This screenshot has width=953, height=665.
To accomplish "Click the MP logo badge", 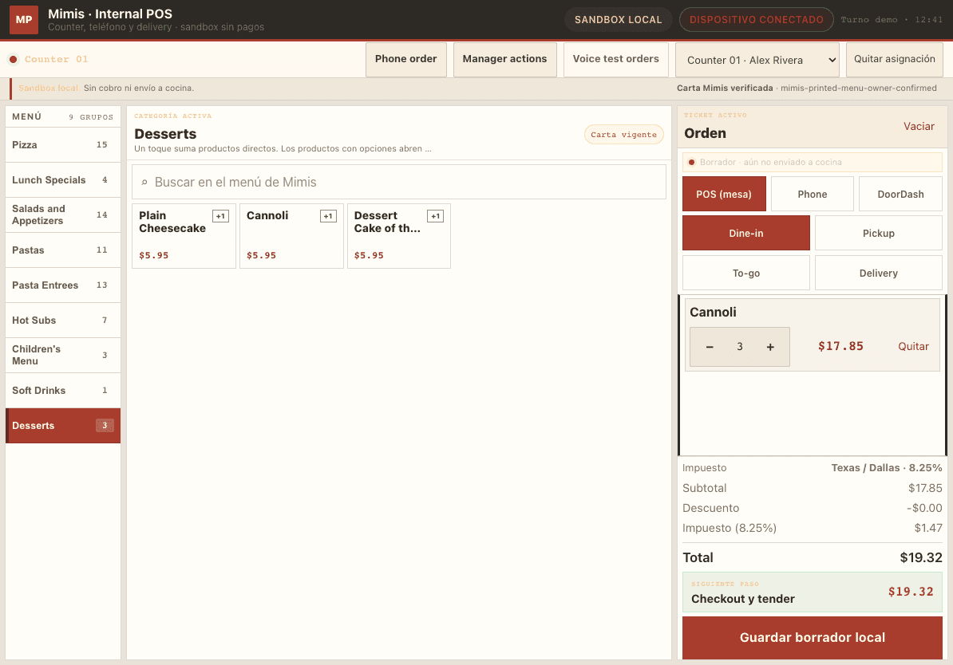I will (24, 19).
